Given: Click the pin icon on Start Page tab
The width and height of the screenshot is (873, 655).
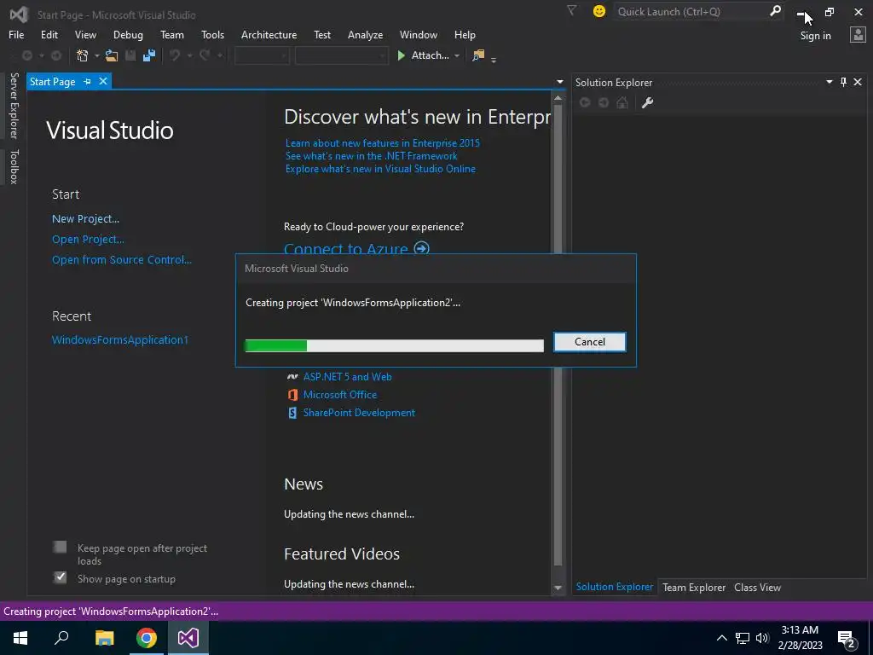Looking at the screenshot, I should [x=87, y=81].
